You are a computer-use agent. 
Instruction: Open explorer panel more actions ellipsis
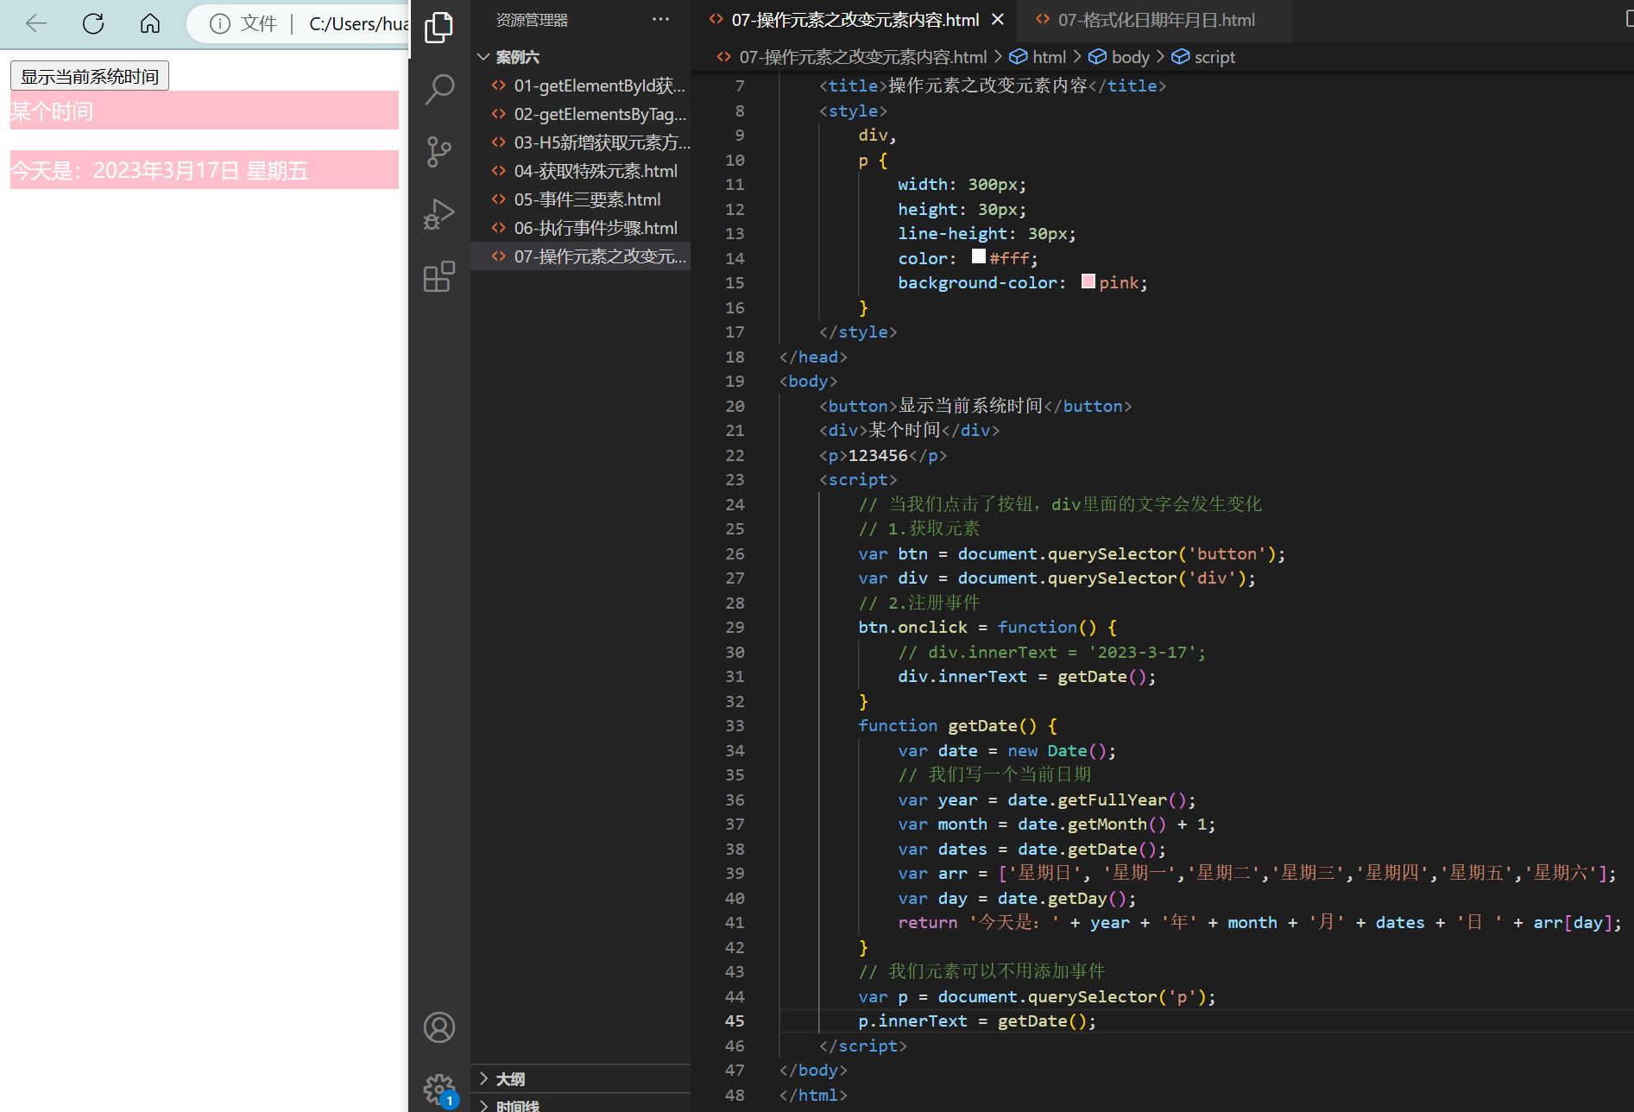coord(660,19)
